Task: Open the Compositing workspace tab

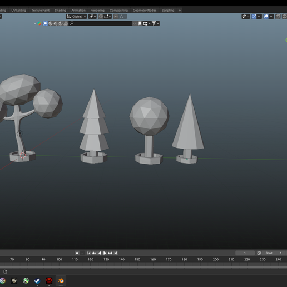Action: click(118, 11)
